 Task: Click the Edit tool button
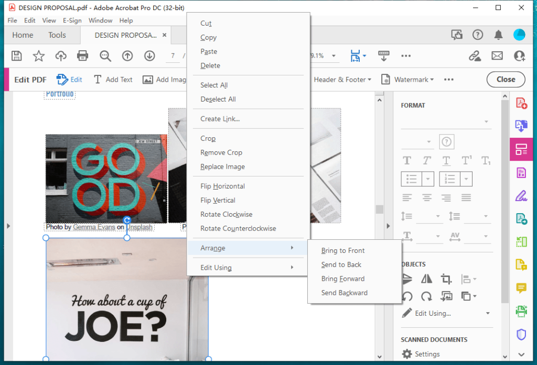click(70, 80)
